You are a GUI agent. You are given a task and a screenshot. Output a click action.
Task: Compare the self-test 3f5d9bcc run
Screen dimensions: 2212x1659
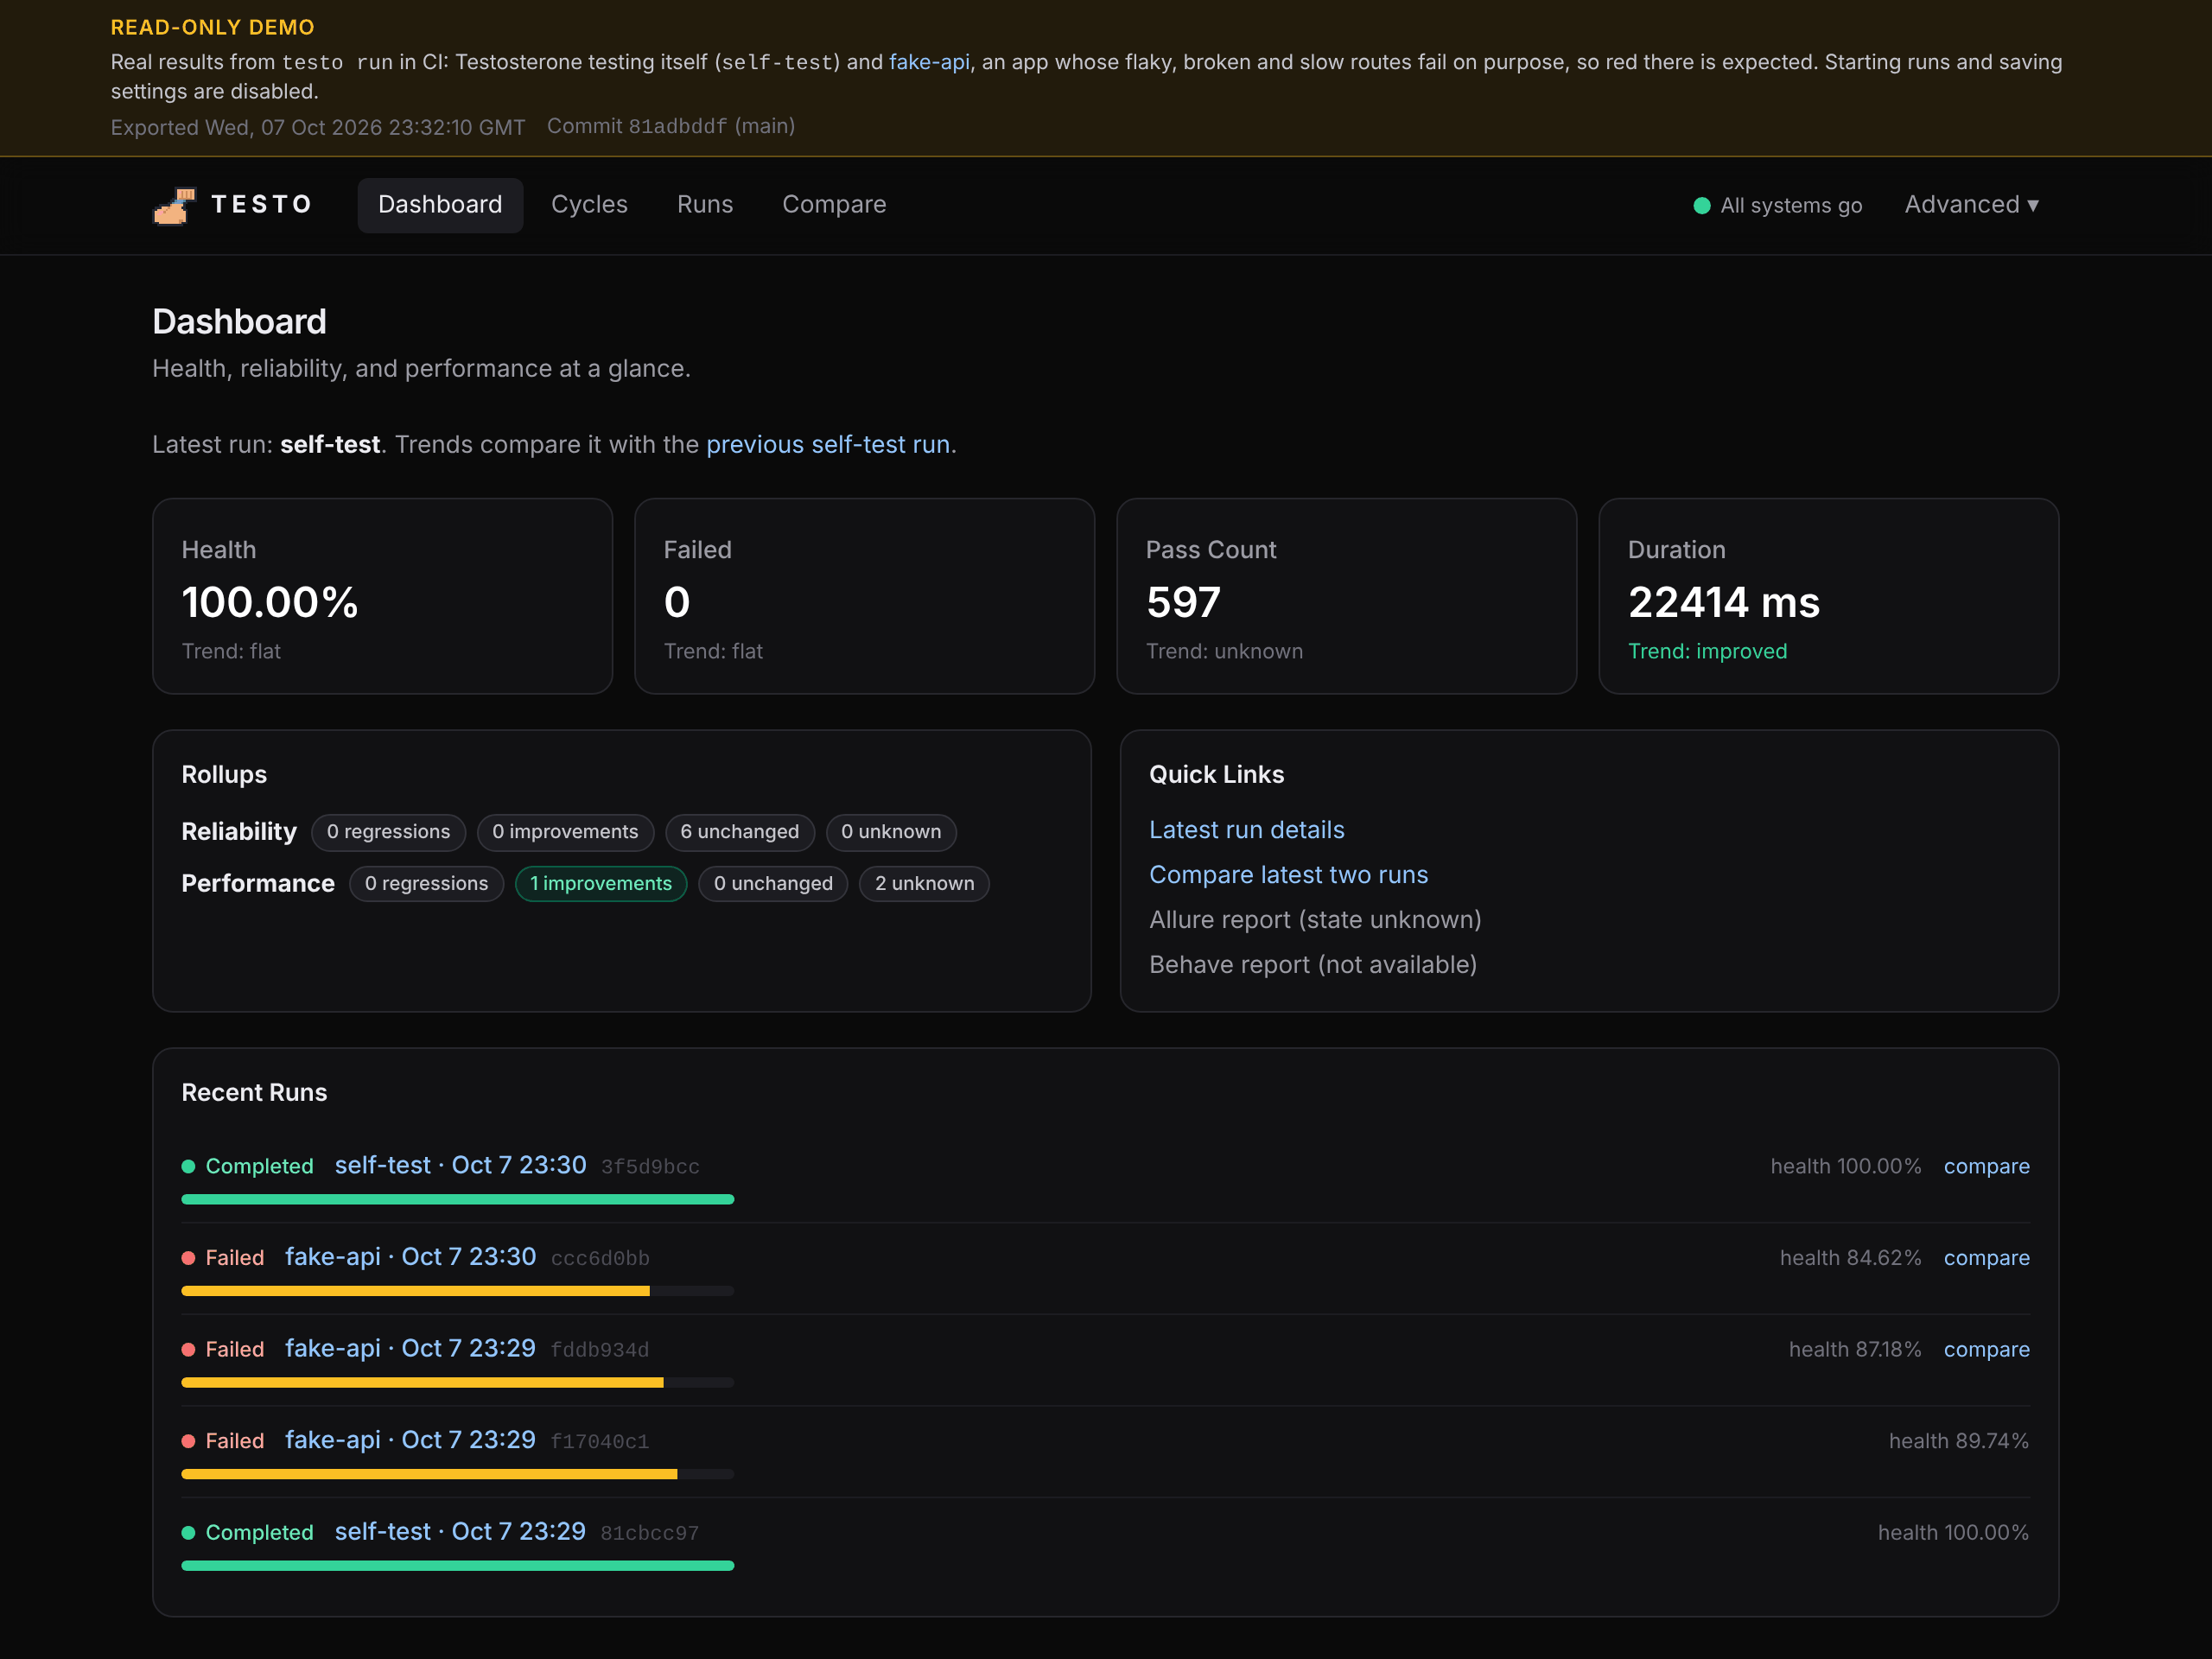coord(1986,1166)
